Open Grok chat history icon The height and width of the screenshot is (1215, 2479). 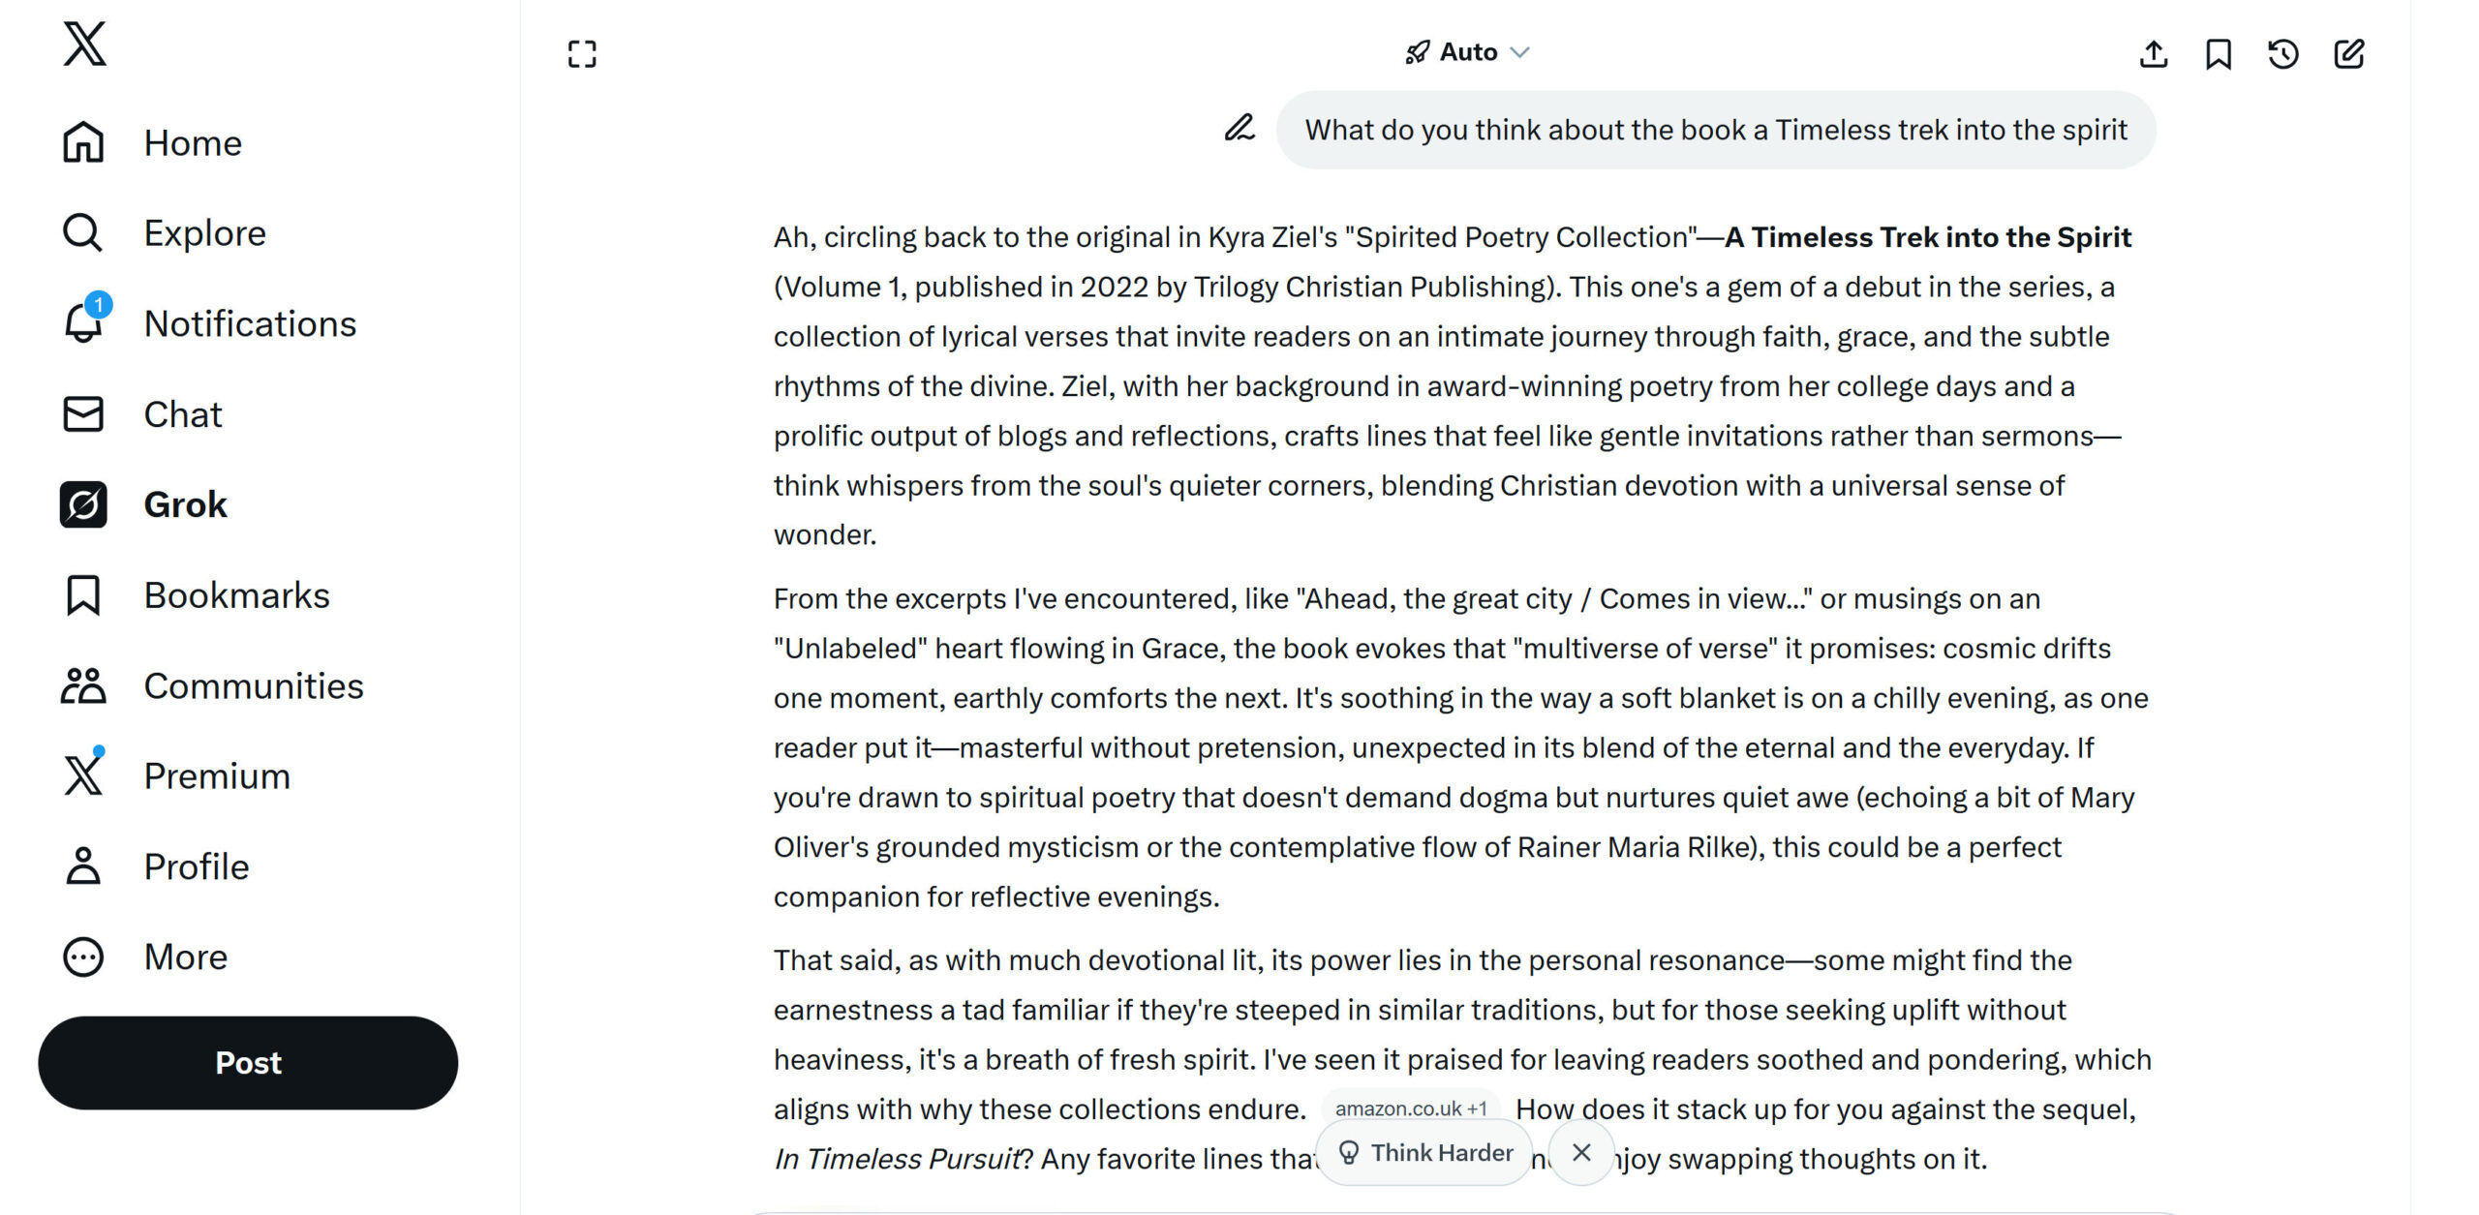(x=2283, y=54)
